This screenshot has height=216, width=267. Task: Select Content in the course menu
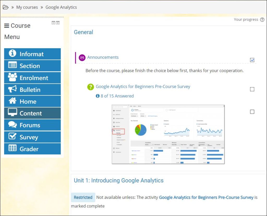[x=32, y=113]
